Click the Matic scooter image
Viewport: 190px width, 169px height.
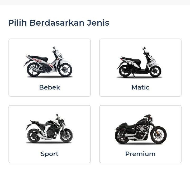click(140, 63)
